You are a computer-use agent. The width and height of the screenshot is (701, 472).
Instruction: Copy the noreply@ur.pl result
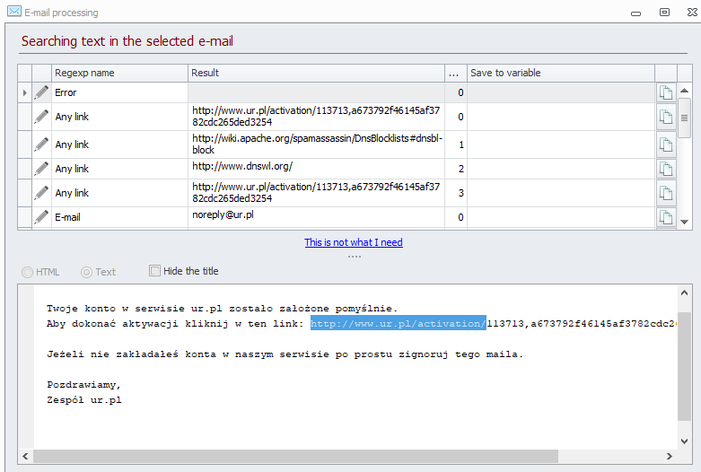click(x=666, y=217)
